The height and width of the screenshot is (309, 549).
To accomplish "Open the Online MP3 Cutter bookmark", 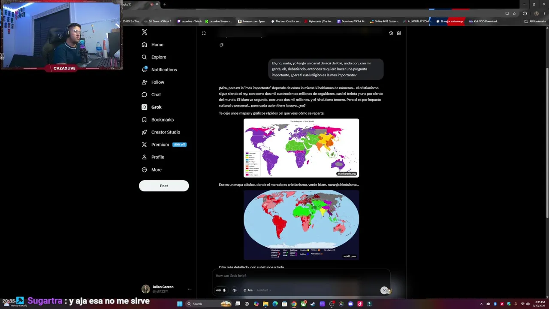I will tap(385, 21).
